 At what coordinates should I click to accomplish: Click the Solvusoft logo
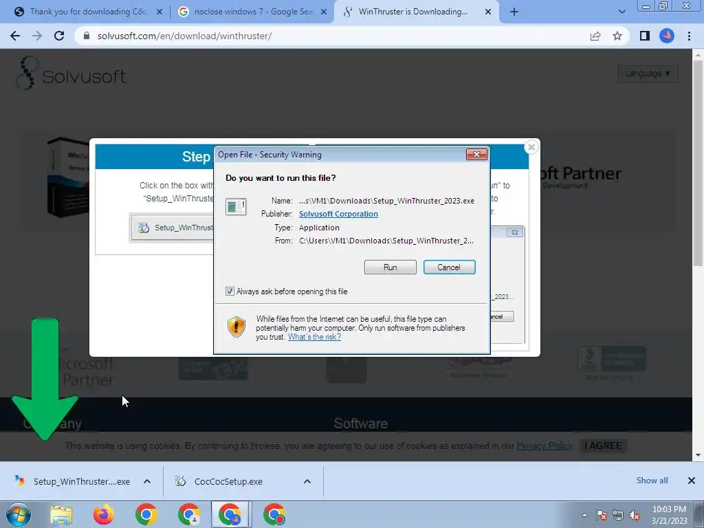[x=71, y=74]
